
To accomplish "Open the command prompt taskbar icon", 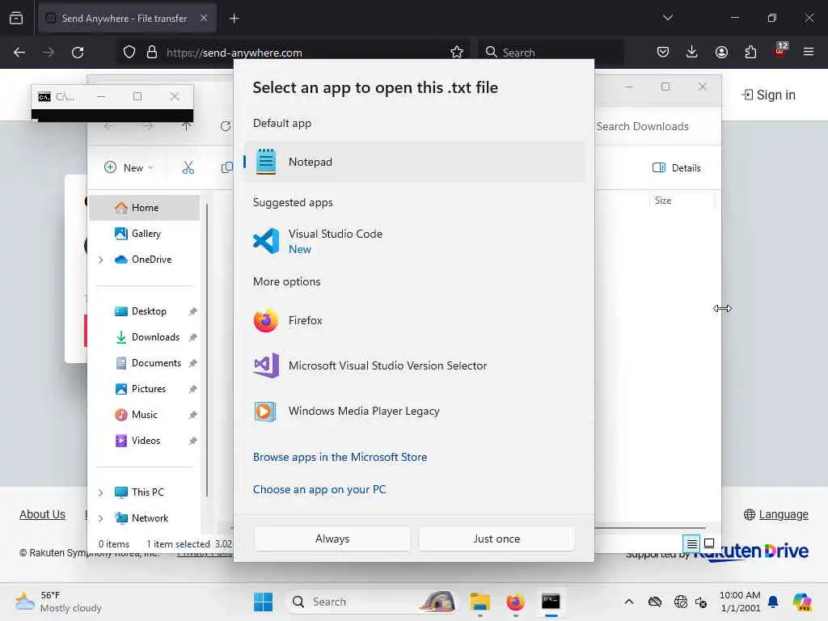I will tap(551, 602).
